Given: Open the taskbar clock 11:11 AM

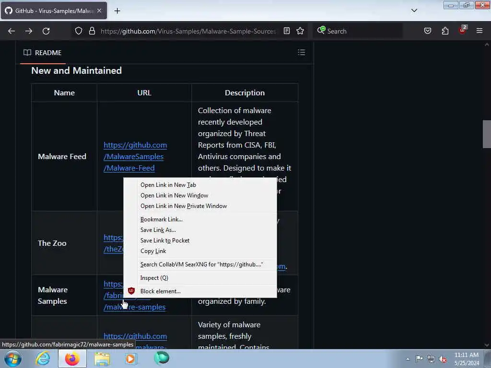Looking at the screenshot, I should 466,359.
